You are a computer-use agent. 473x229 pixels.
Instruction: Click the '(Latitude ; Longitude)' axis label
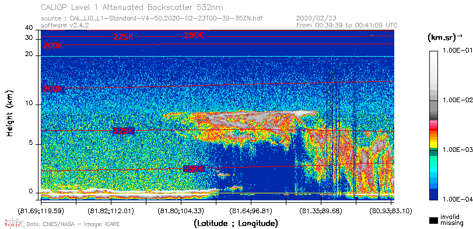click(236, 223)
